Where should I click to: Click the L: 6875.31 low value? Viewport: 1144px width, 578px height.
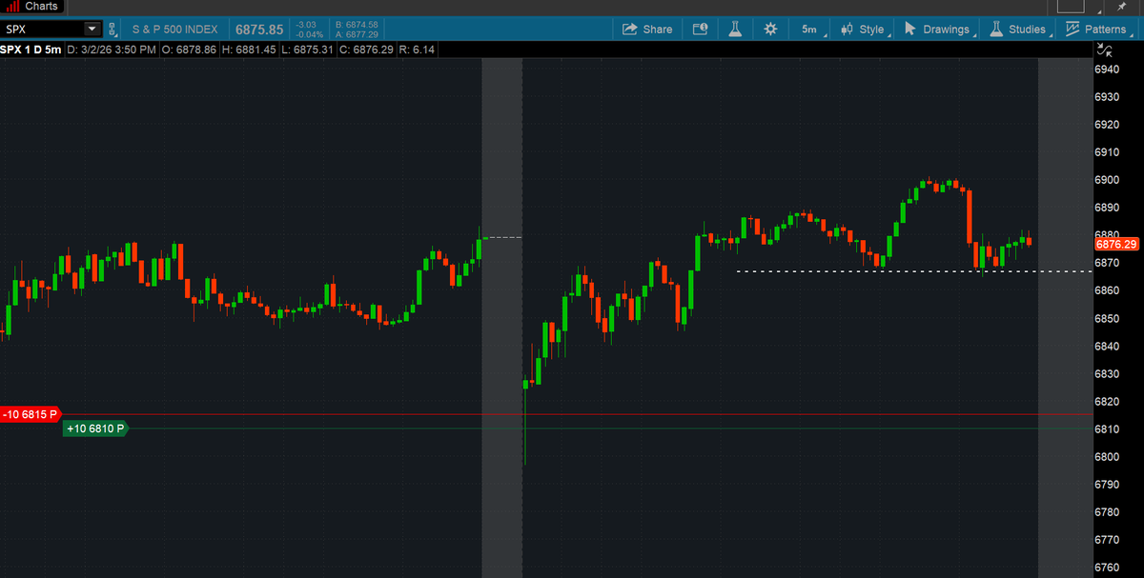point(308,50)
